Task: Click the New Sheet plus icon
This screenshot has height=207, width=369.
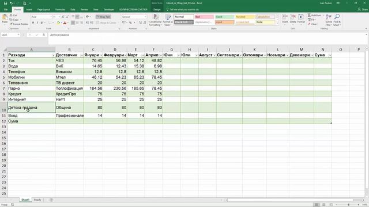Action: (x=51, y=200)
